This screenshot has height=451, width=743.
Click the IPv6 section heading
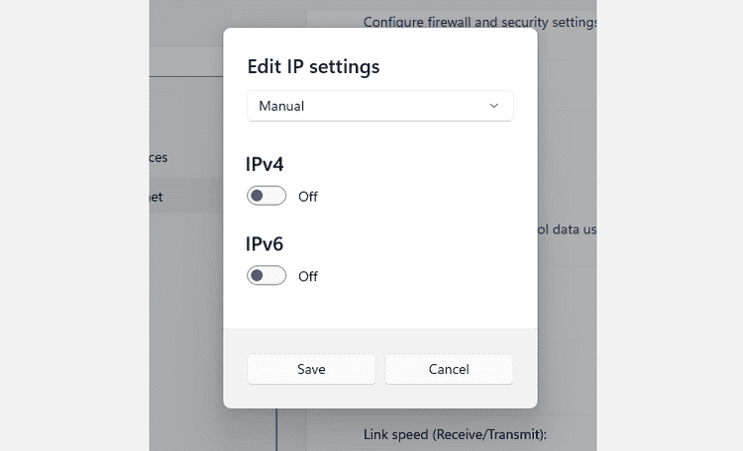265,244
